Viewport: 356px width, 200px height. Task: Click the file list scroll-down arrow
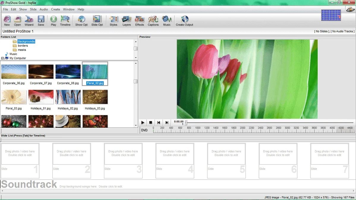point(136,126)
